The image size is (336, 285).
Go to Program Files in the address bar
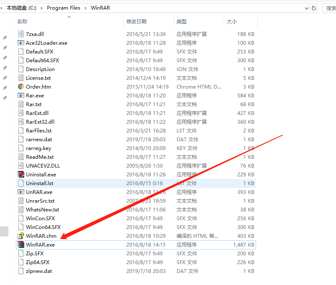64,8
